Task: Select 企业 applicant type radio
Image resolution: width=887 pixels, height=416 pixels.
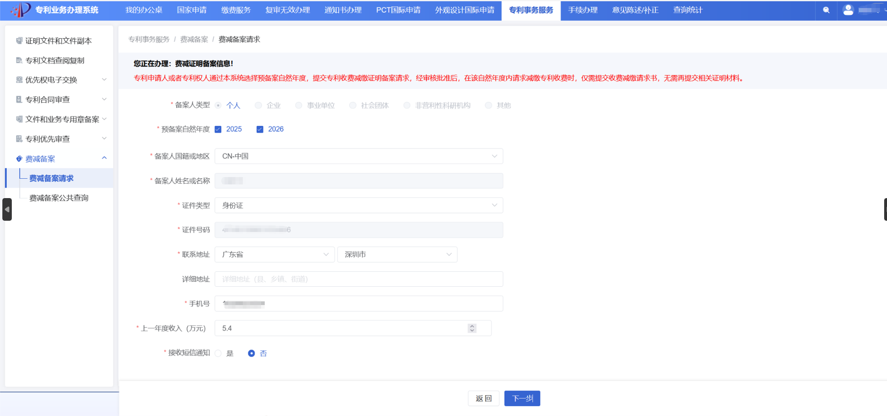Action: (258, 105)
